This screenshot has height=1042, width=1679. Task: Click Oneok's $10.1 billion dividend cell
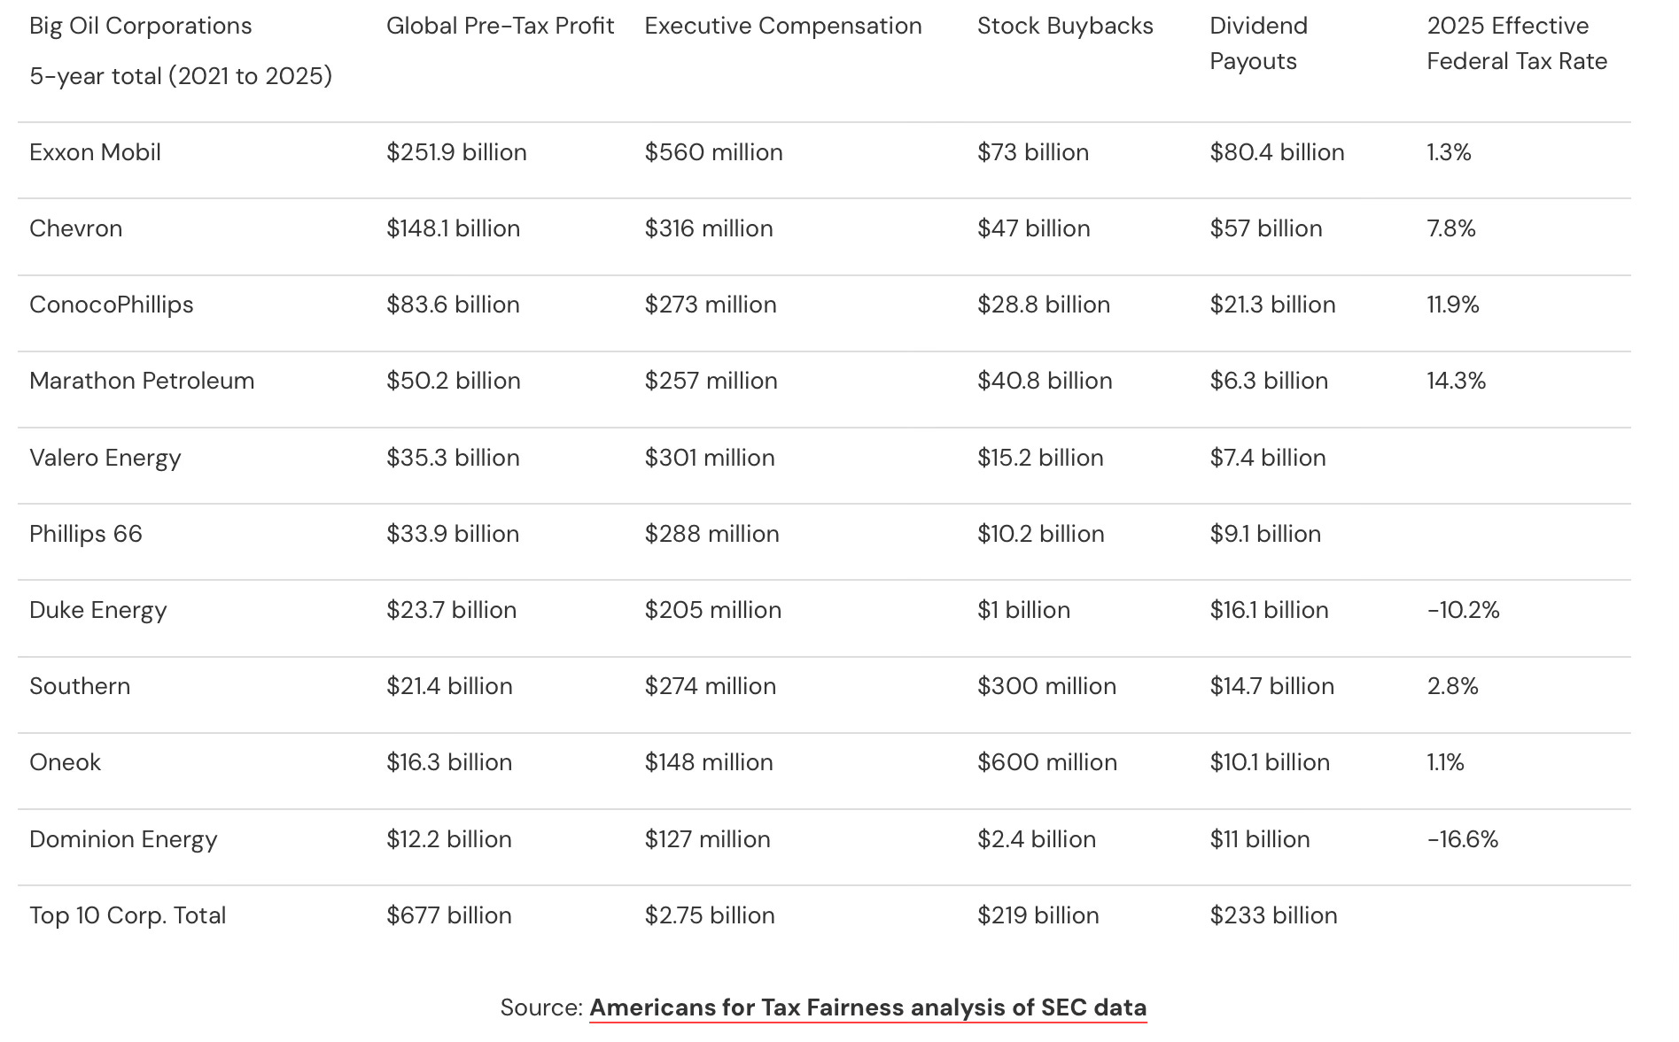pos(1270,762)
